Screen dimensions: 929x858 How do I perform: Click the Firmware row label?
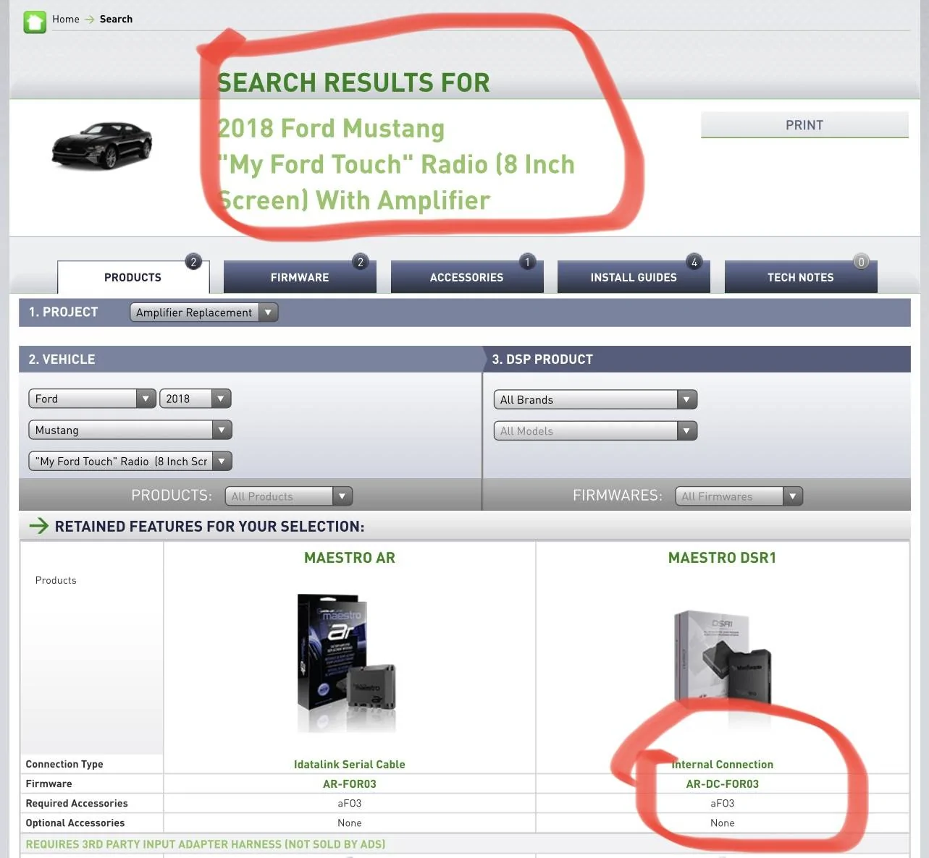[49, 783]
